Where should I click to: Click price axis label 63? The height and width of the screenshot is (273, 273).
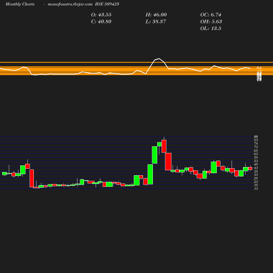256,154
